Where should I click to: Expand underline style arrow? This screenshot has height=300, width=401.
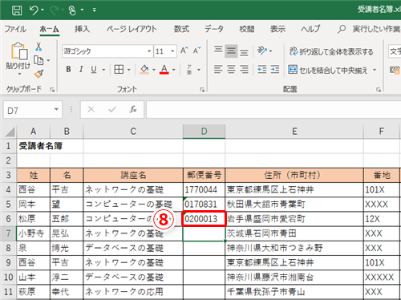click(103, 70)
